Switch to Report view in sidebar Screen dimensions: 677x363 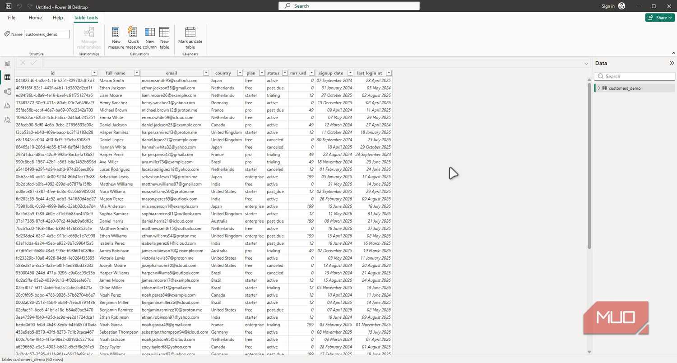click(x=7, y=63)
